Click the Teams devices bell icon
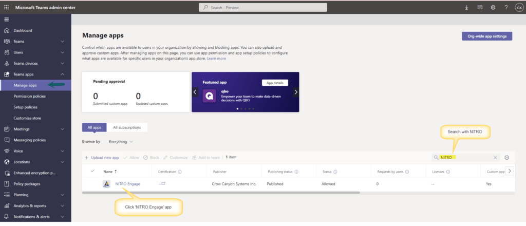This screenshot has width=526, height=226. (7, 63)
